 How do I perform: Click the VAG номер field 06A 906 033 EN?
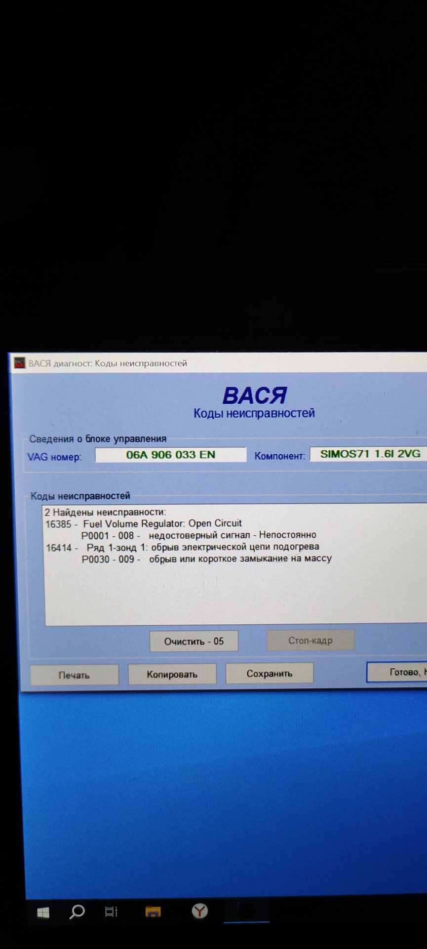[x=170, y=455]
